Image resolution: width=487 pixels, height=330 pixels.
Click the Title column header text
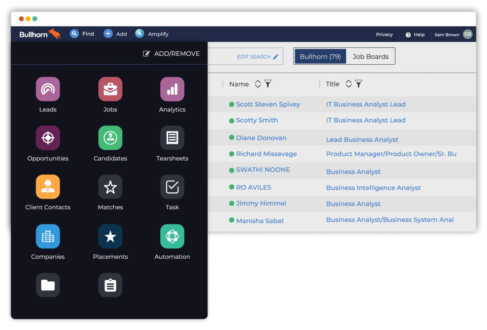click(332, 84)
